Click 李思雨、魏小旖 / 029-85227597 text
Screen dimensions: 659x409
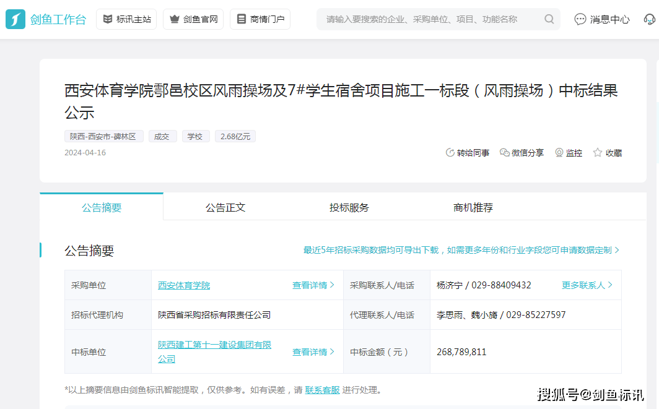(x=501, y=315)
